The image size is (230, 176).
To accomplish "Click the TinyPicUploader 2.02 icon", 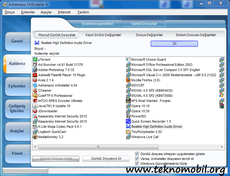I will pyautogui.click(x=128, y=132).
